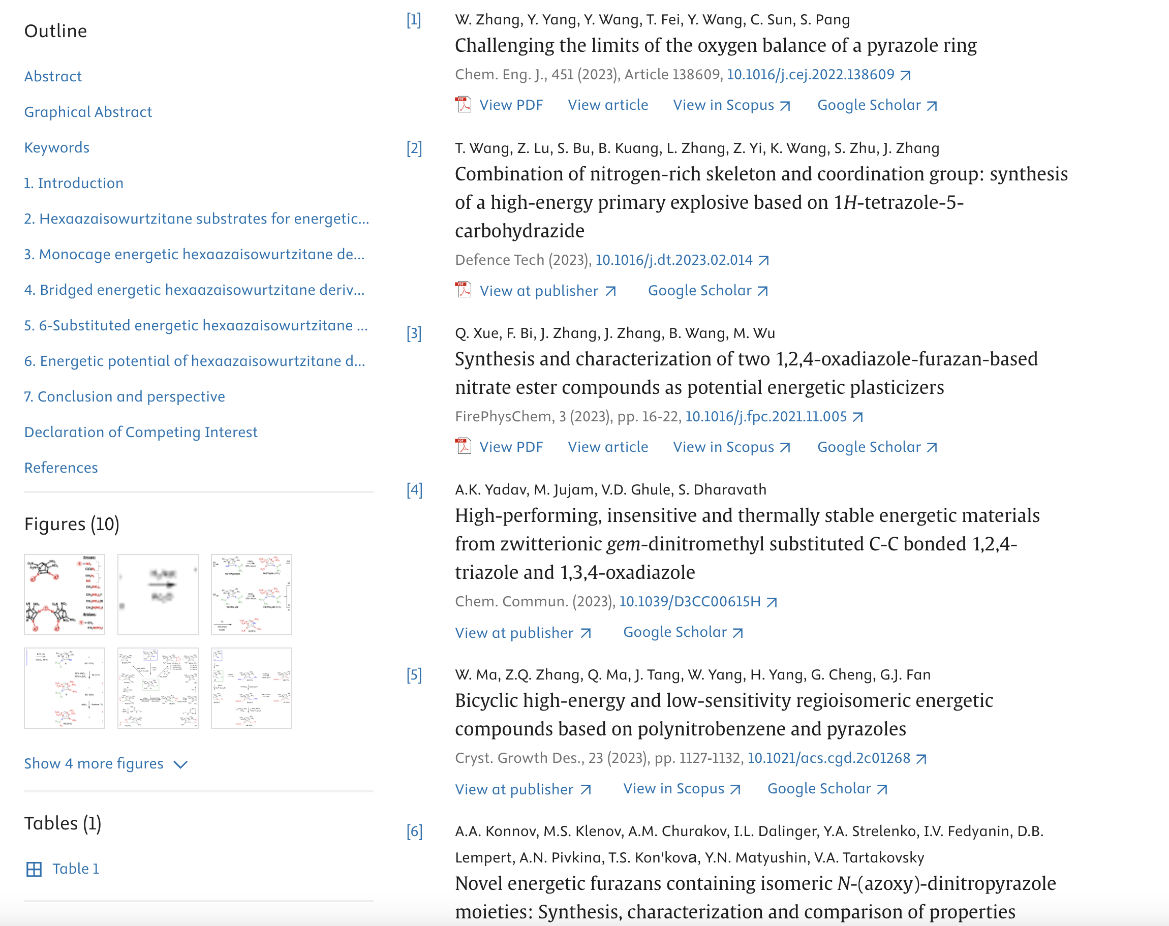Image resolution: width=1169 pixels, height=926 pixels.
Task: Click the PDF icon beside View at publisher
Action: click(463, 291)
